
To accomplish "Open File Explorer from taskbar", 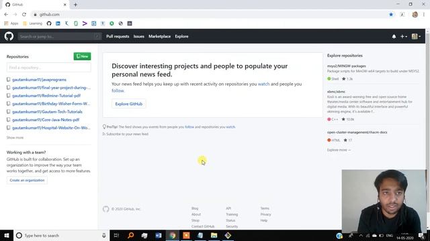I will pos(214,235).
